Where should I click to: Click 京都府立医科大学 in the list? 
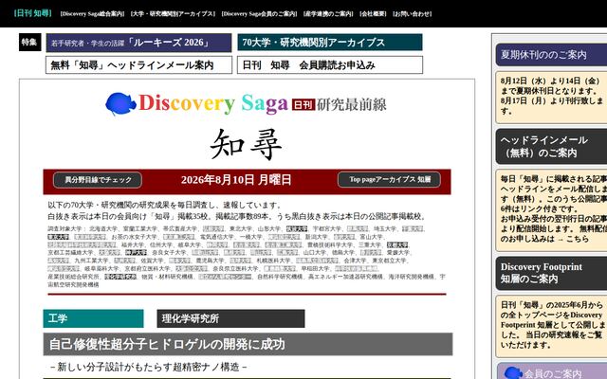coord(147,268)
